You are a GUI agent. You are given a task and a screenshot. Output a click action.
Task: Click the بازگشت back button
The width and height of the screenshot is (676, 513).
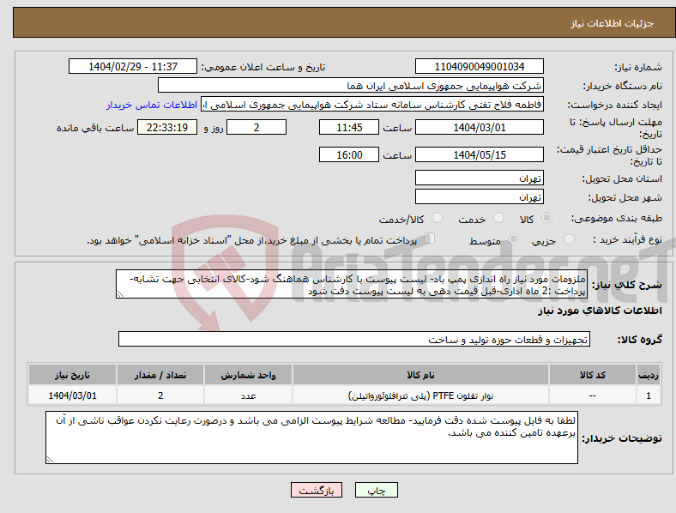317,490
